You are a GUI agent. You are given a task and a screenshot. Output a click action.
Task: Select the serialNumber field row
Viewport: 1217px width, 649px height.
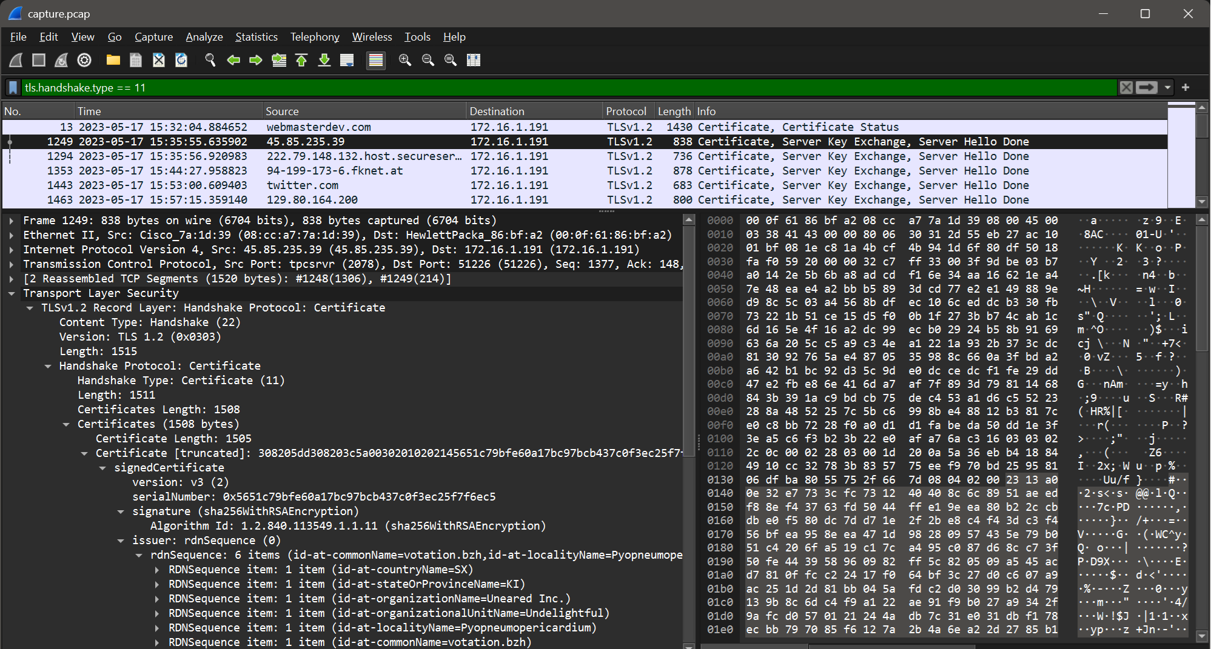tap(343, 497)
